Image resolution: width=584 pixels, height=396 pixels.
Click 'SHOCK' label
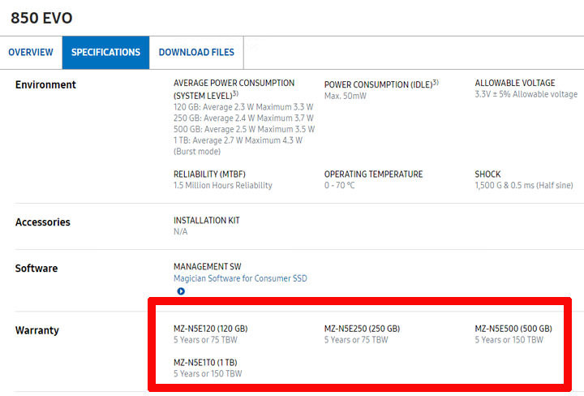tap(487, 174)
